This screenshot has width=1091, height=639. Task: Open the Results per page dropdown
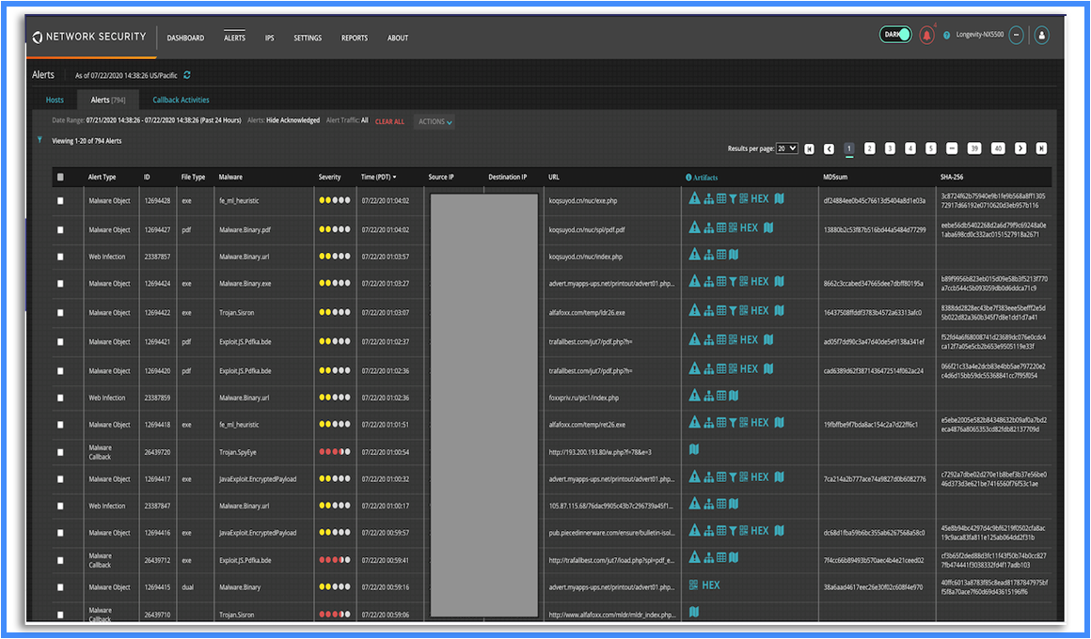click(x=787, y=148)
